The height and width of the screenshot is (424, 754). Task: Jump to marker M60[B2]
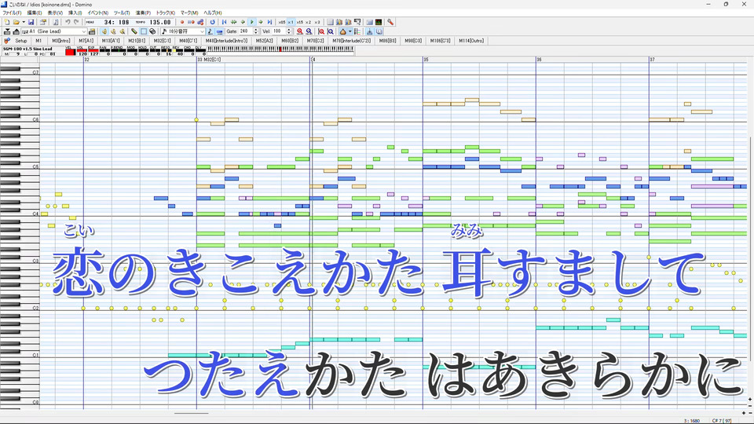290,41
